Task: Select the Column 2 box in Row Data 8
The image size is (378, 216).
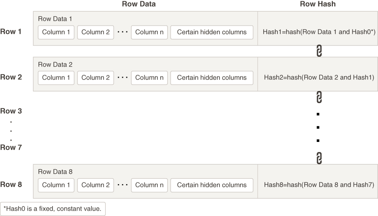Action: click(x=96, y=185)
